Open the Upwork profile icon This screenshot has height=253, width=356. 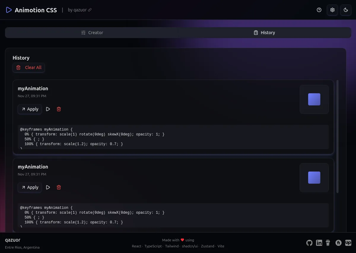pos(348,243)
